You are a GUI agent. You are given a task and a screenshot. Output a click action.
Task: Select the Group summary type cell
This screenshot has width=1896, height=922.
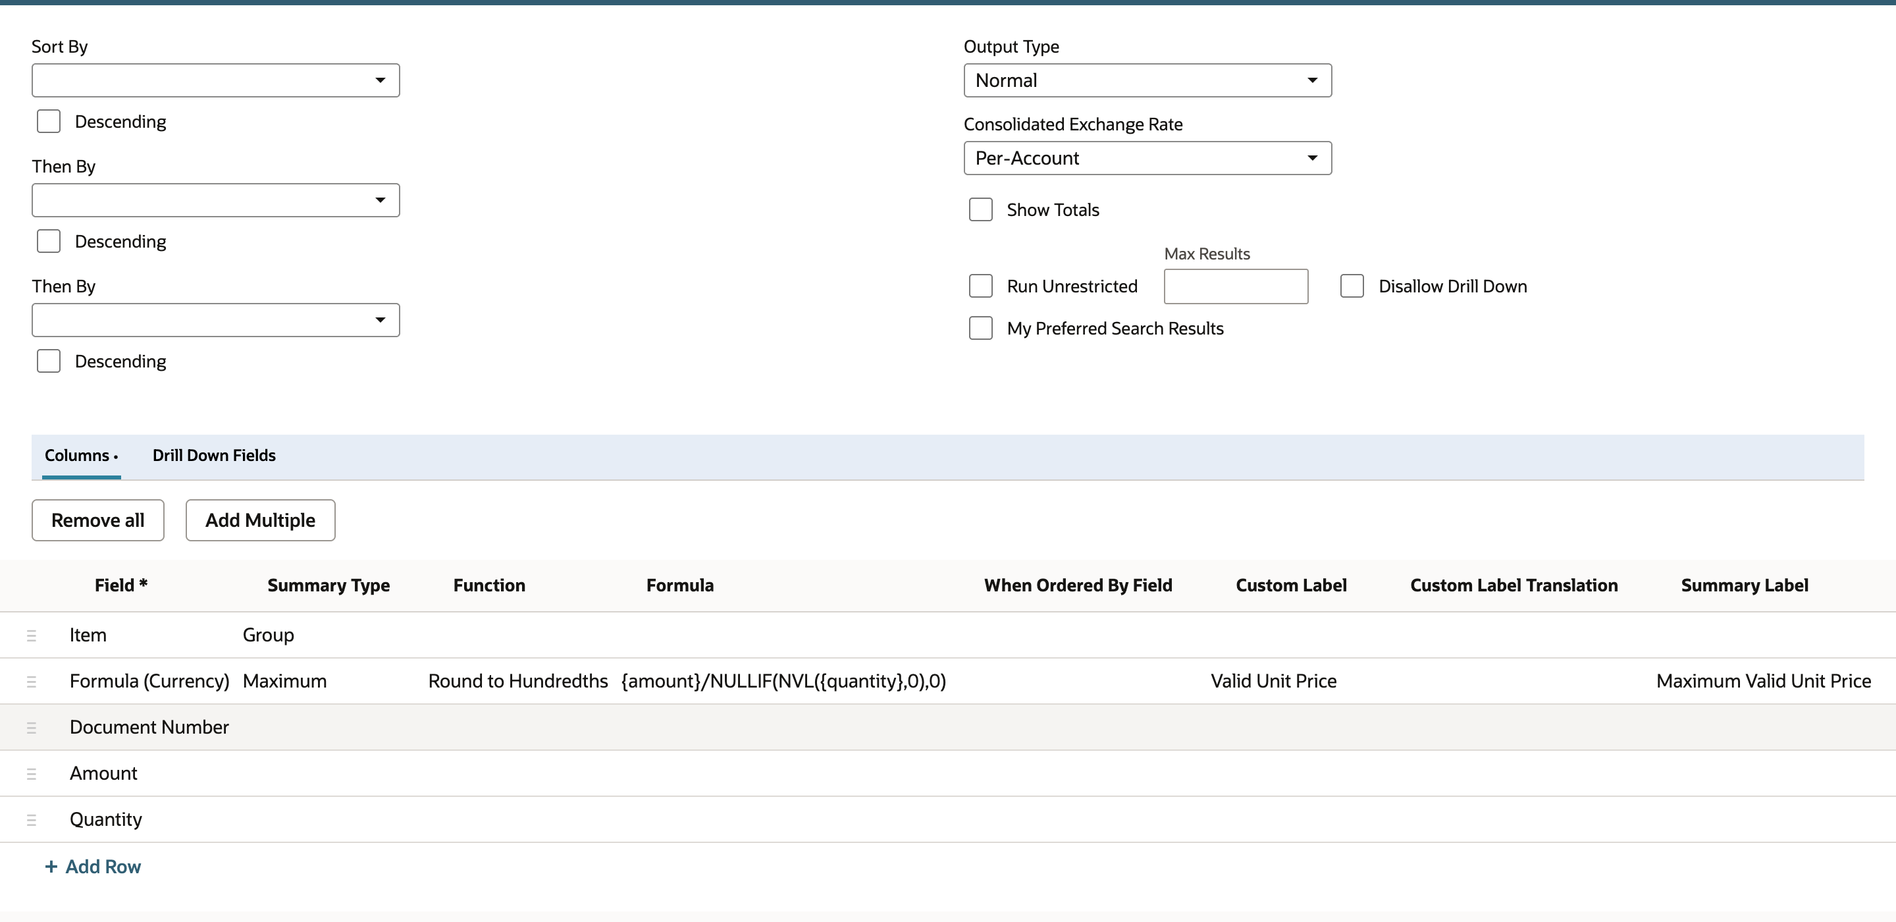pyautogui.click(x=269, y=636)
